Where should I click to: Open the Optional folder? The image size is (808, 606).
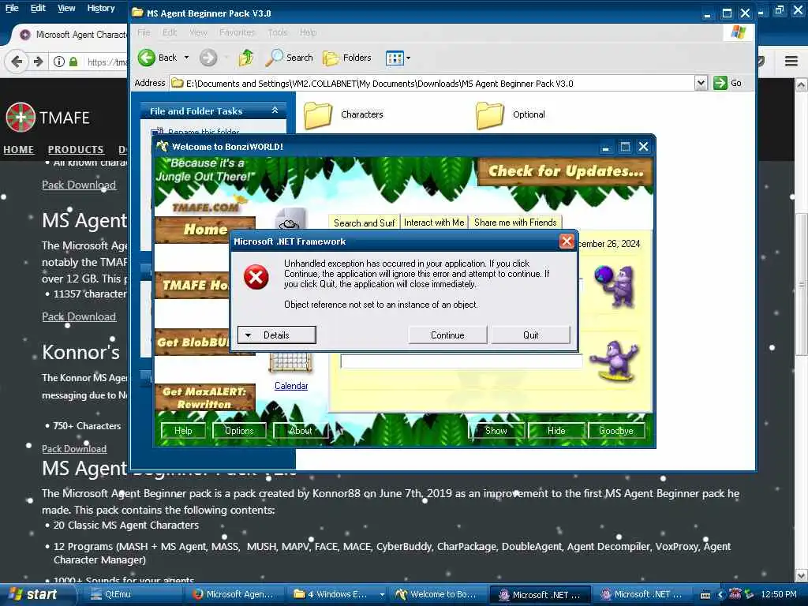click(511, 114)
